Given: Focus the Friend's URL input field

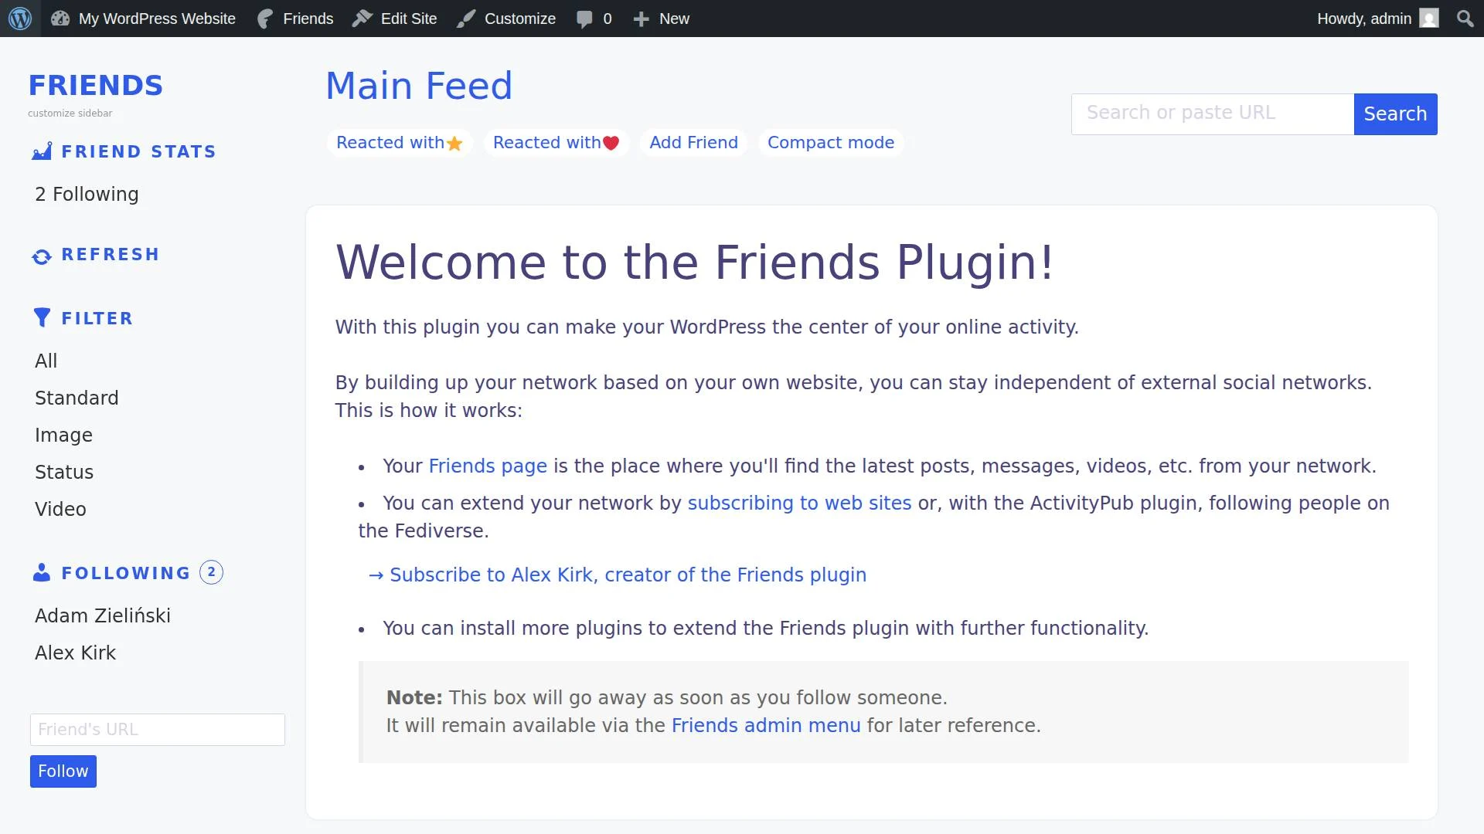Looking at the screenshot, I should (x=158, y=730).
